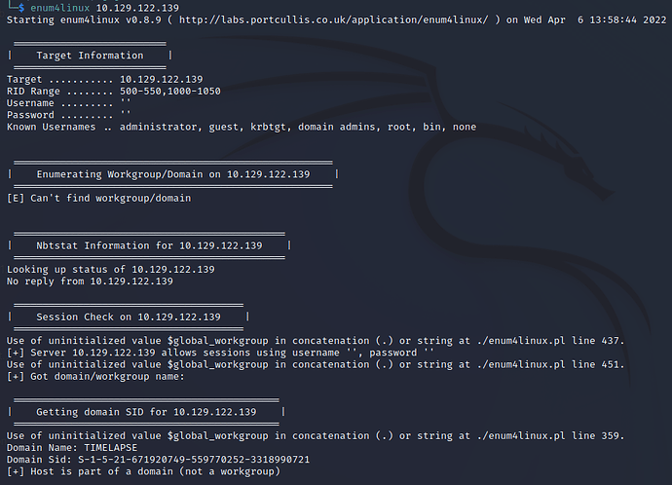Select '[+] Server 10.129.122.139 allows sessions' line
Image resolution: width=672 pixels, height=485 pixels.
[220, 353]
